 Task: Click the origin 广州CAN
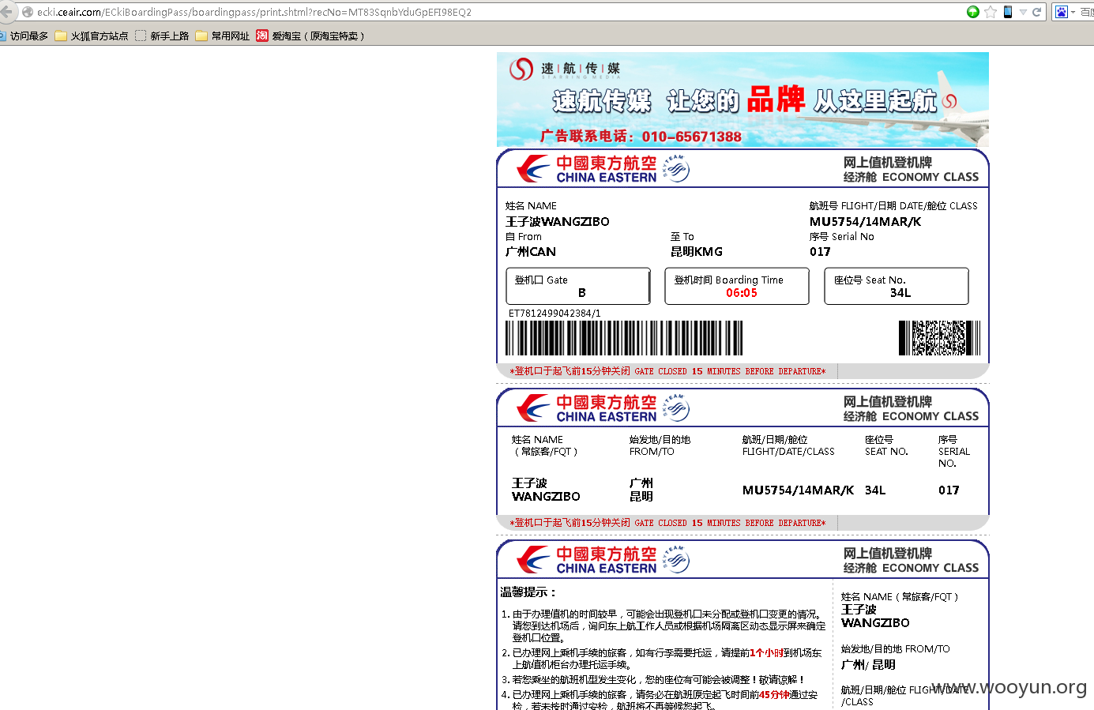531,252
